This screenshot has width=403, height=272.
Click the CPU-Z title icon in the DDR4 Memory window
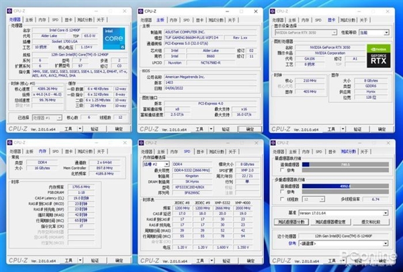click(10, 142)
